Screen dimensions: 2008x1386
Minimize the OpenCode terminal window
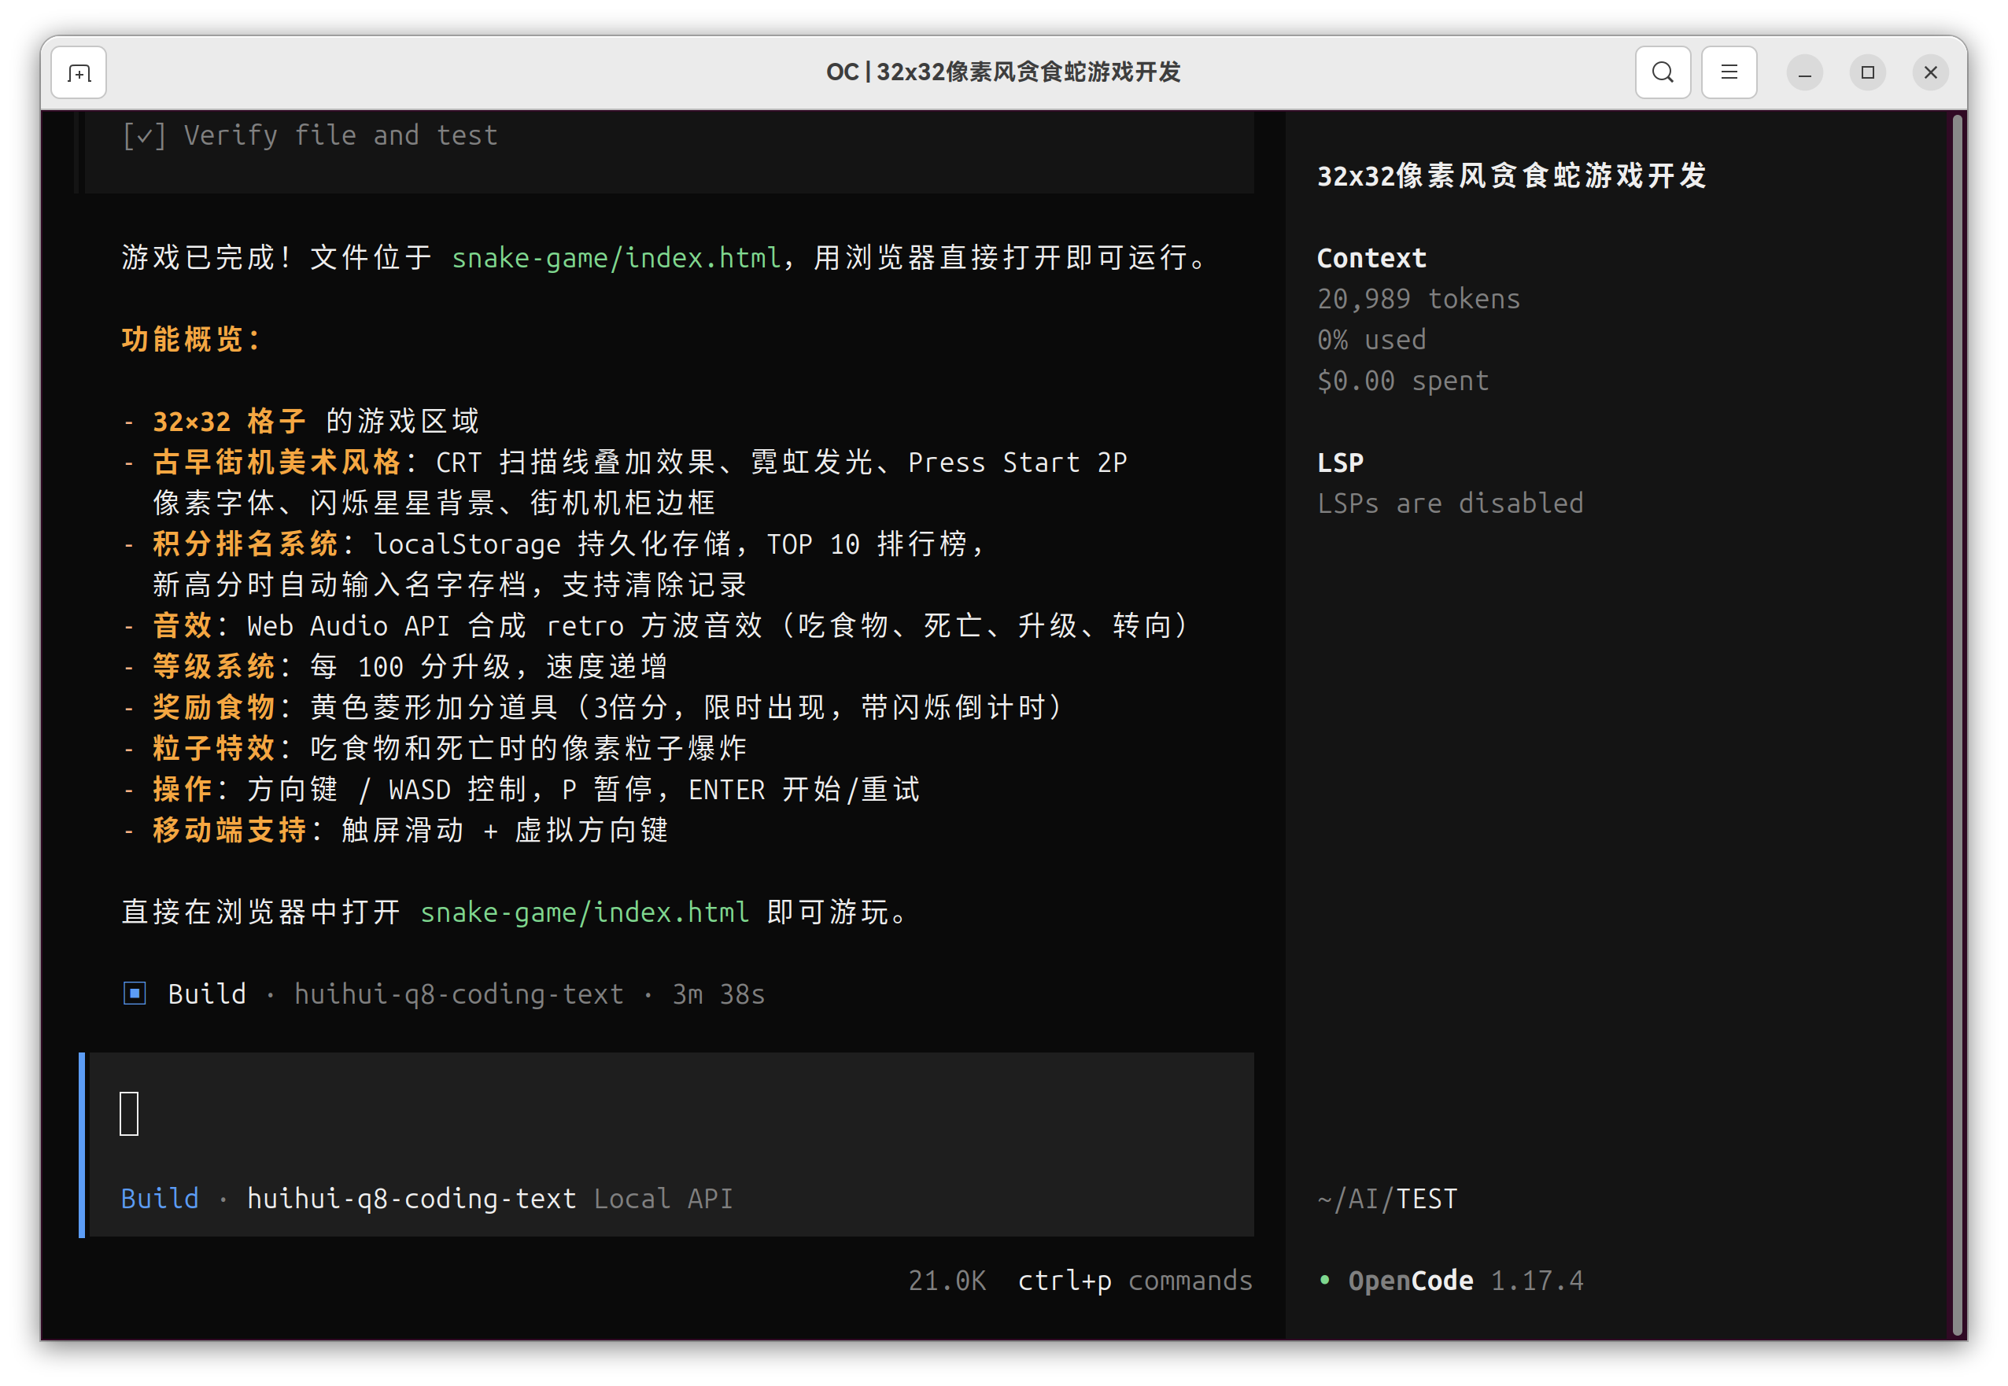coord(1804,73)
